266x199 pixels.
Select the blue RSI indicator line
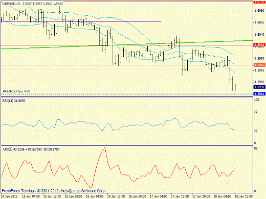point(118,125)
